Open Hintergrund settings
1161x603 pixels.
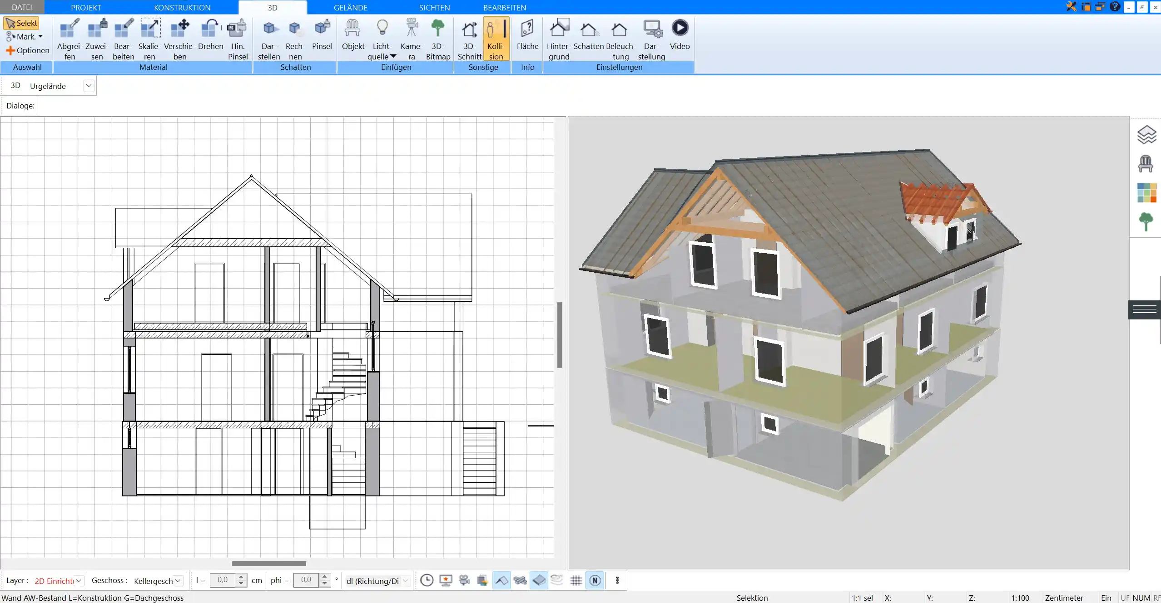click(x=559, y=39)
